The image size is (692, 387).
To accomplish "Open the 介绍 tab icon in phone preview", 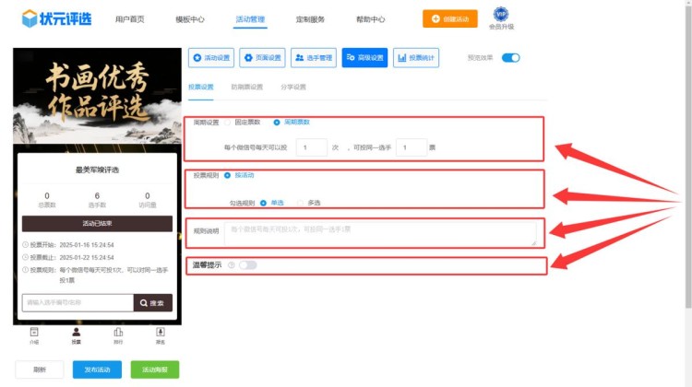I will tap(34, 333).
